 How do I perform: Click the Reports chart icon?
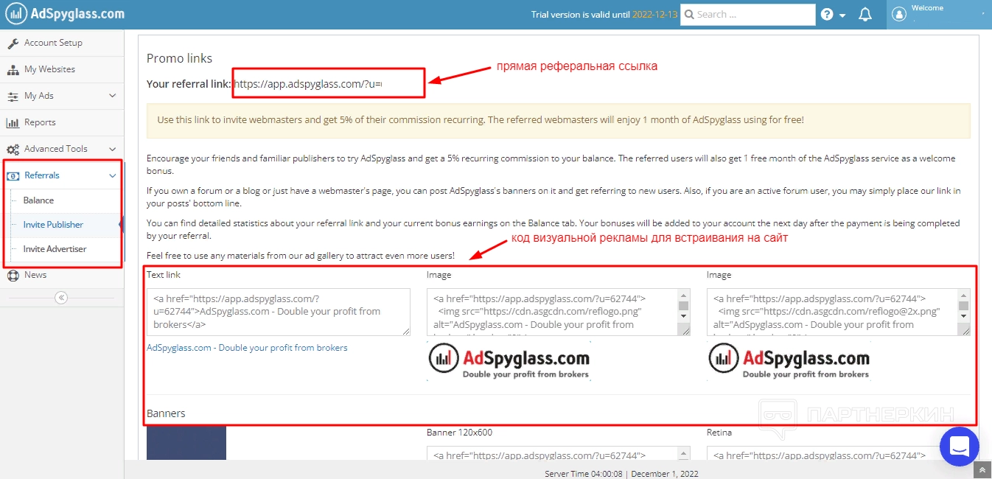(x=13, y=122)
